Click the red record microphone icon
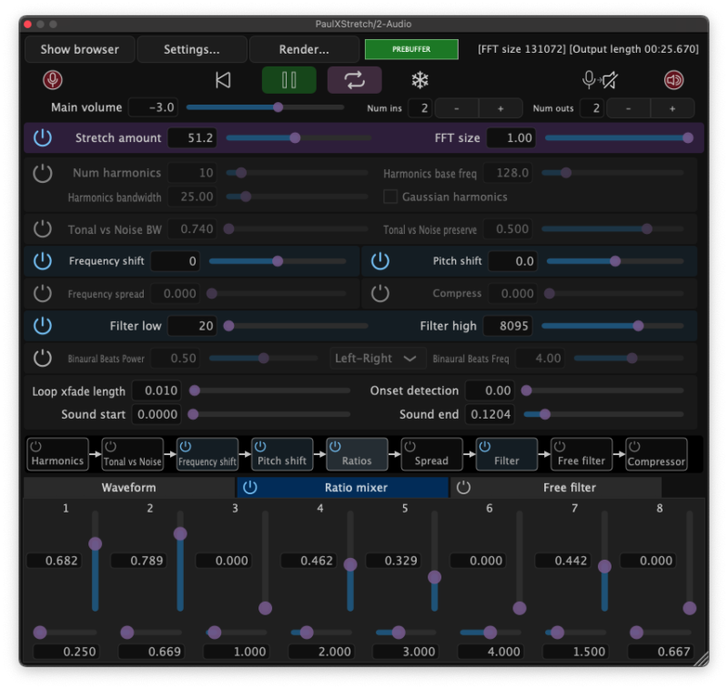 point(53,80)
